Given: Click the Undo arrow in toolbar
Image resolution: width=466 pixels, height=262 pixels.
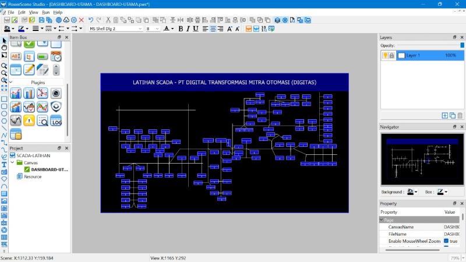Looking at the screenshot, I should [91, 20].
